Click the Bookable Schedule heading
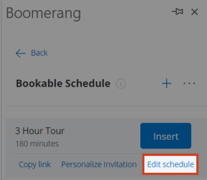The height and width of the screenshot is (180, 207). (63, 83)
